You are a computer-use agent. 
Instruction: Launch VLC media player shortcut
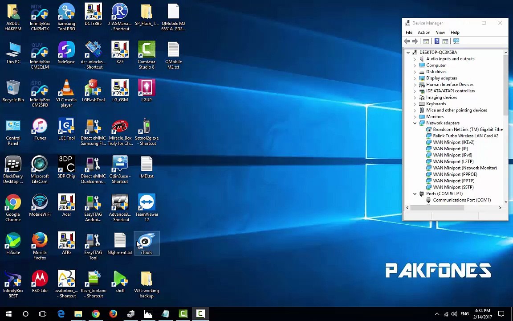click(66, 93)
